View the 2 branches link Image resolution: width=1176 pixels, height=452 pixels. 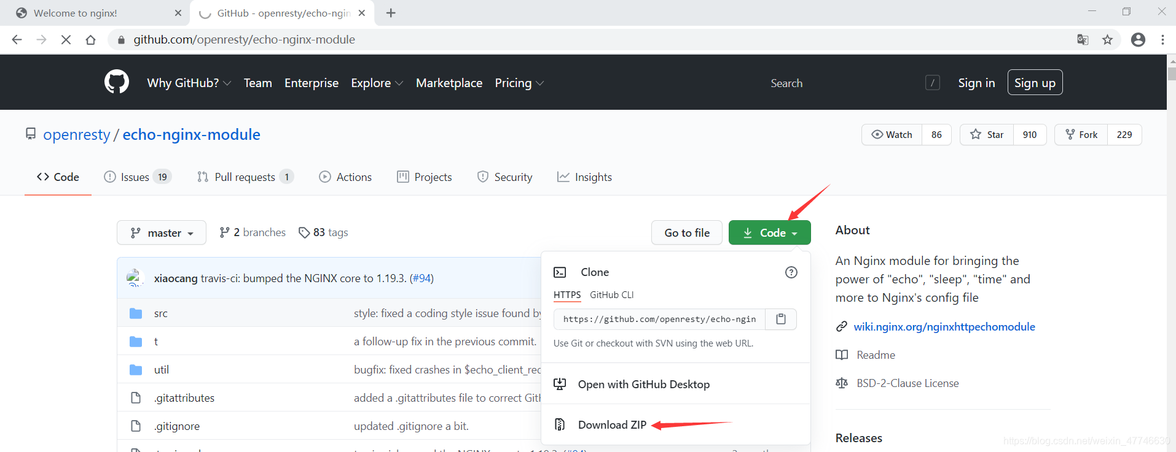(253, 232)
